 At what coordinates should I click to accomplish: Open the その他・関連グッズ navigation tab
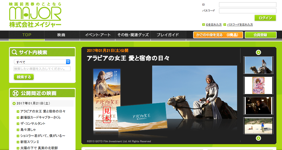[133, 35]
